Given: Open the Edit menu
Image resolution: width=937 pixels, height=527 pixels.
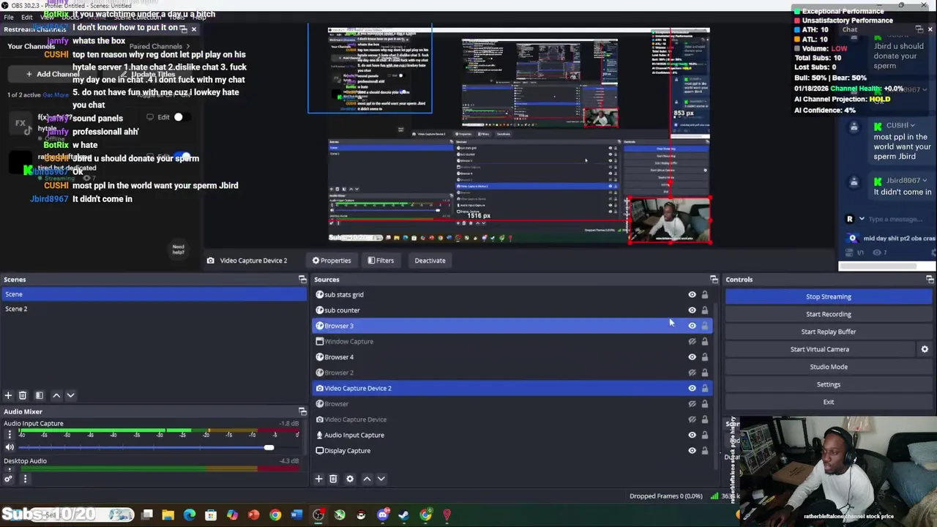Looking at the screenshot, I should pos(27,17).
